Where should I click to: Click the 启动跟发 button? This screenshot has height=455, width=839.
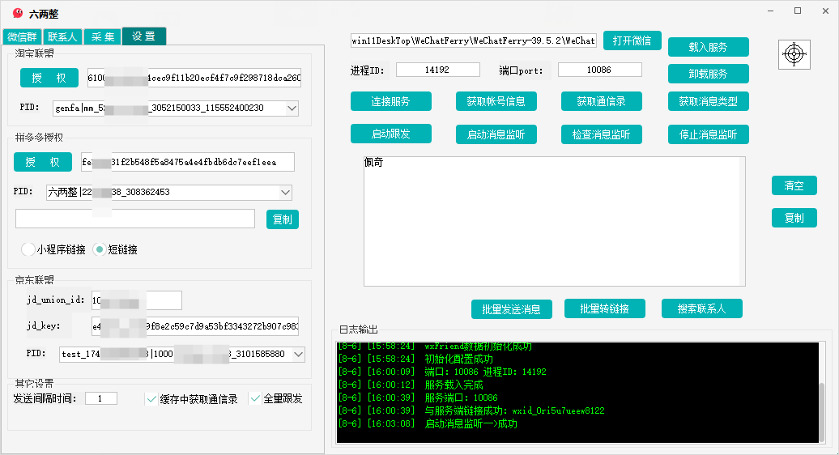tap(391, 134)
